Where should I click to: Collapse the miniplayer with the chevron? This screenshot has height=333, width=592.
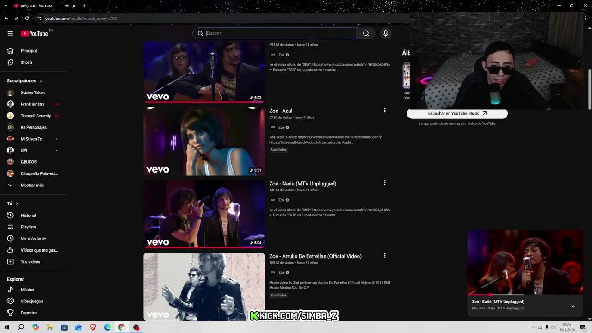573,306
